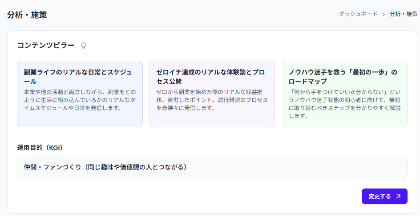Click the 運用目的（KGI） label
The width and height of the screenshot is (420, 216).
(40, 148)
